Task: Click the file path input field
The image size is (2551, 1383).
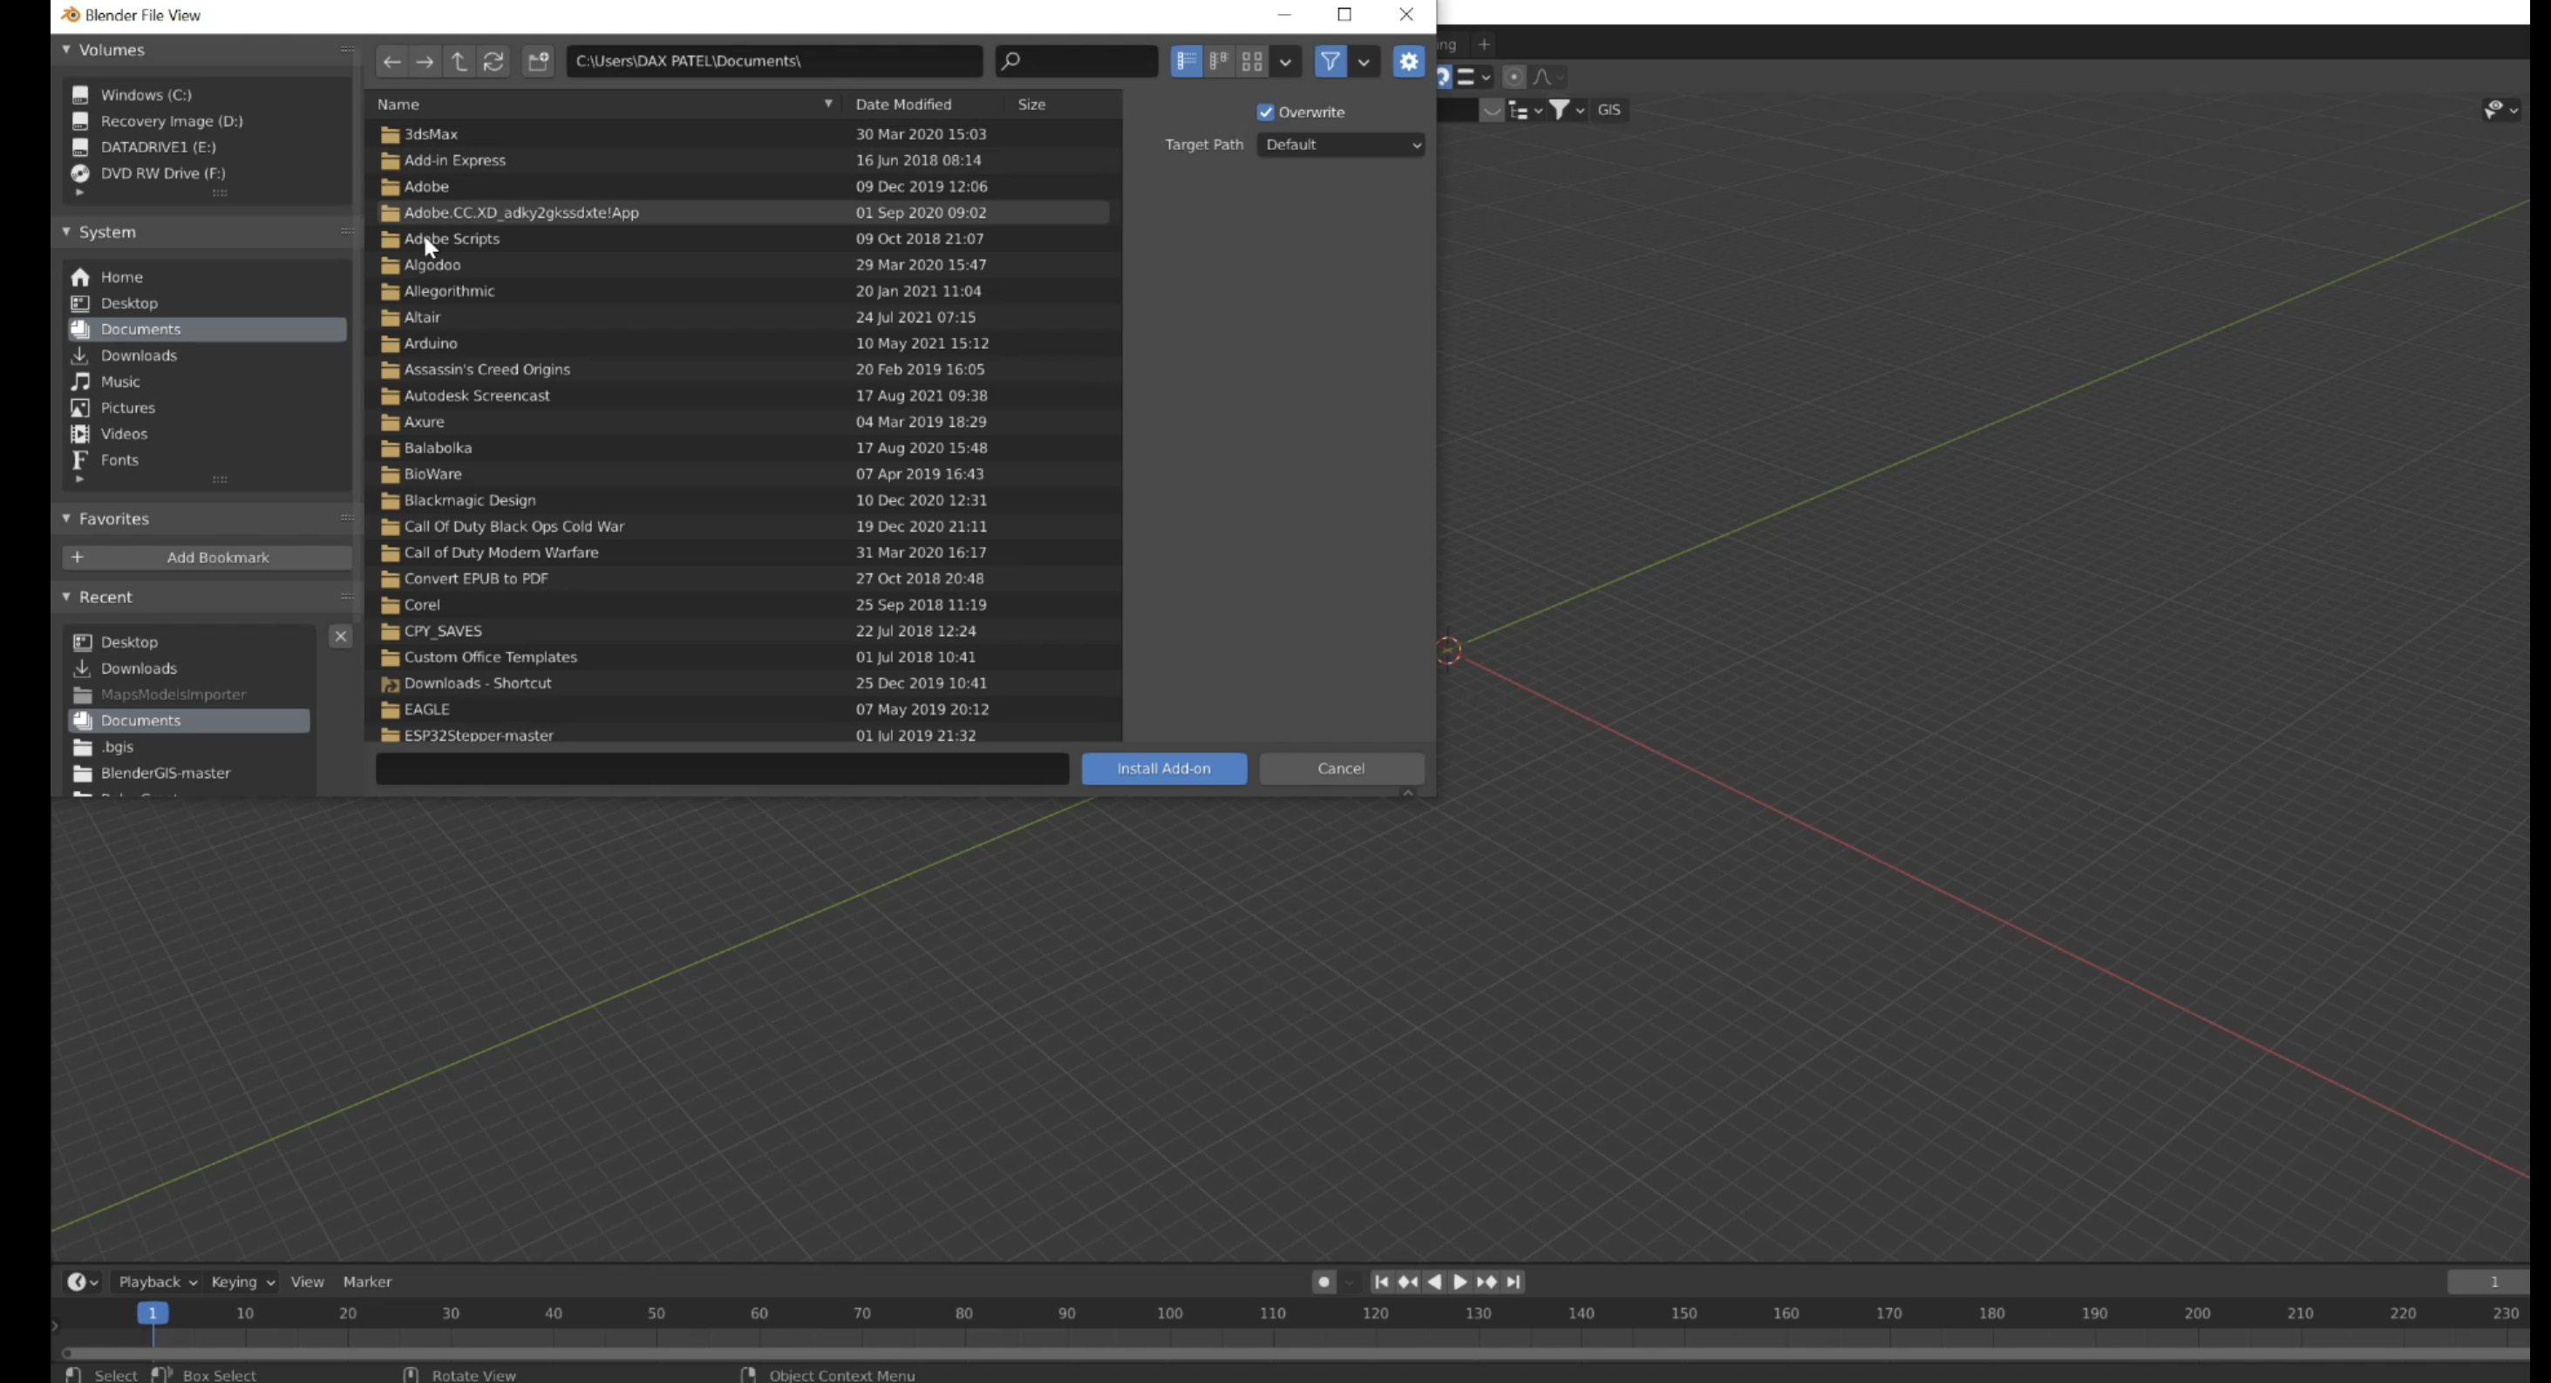Action: coord(772,60)
